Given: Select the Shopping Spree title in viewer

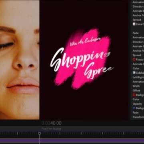Looking at the screenshot, I should 82,63.
